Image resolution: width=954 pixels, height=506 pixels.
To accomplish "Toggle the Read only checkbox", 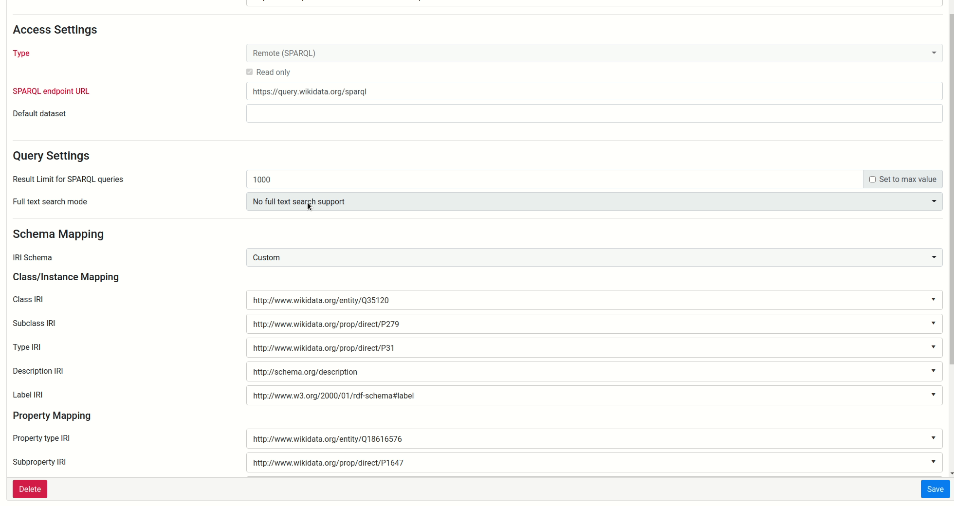I will (x=249, y=72).
